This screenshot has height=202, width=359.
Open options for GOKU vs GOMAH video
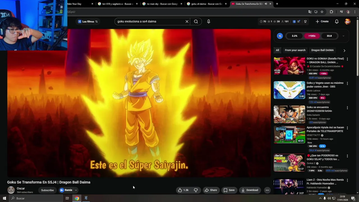tap(347, 59)
